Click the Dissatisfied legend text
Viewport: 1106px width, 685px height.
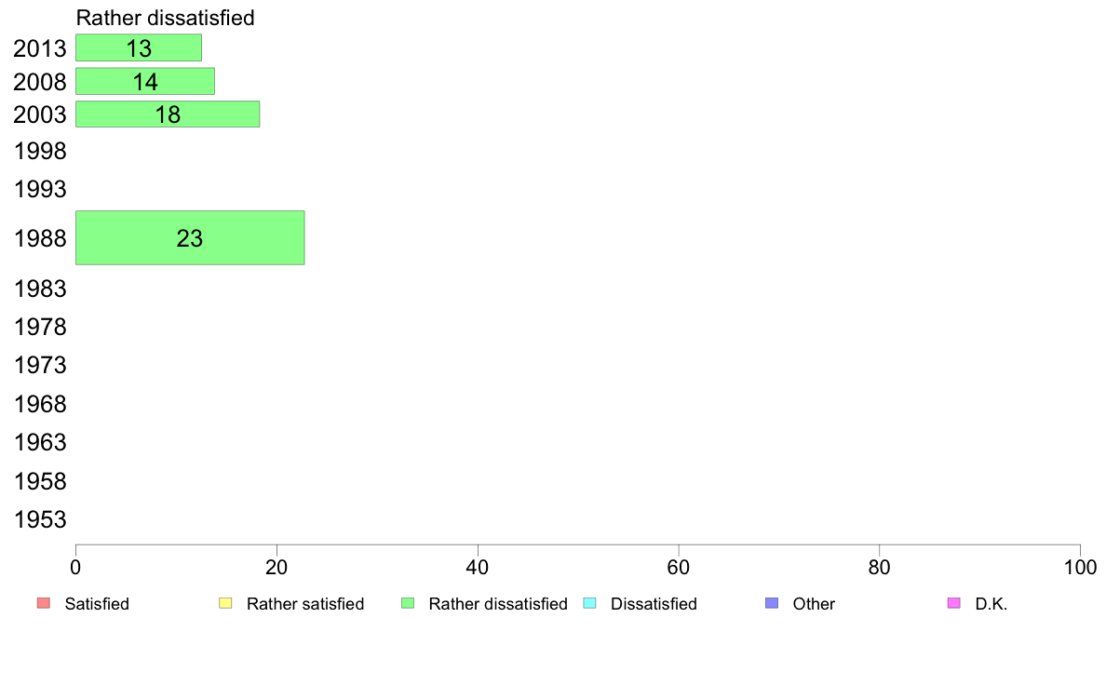click(654, 604)
